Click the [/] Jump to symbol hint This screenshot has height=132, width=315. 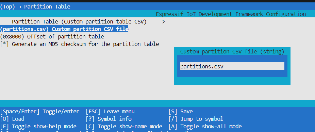(x=196, y=119)
